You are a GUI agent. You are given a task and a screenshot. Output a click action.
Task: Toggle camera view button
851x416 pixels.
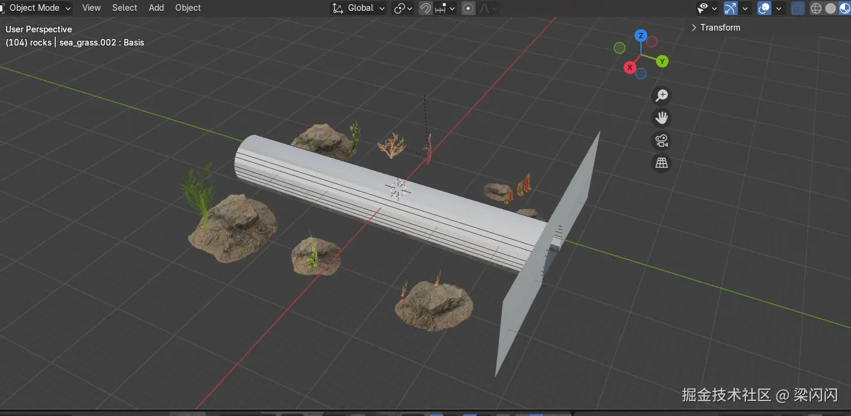coord(661,140)
